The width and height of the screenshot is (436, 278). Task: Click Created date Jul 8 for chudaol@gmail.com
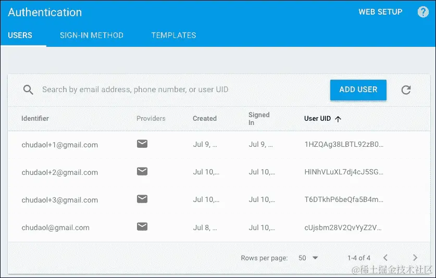[x=205, y=228]
